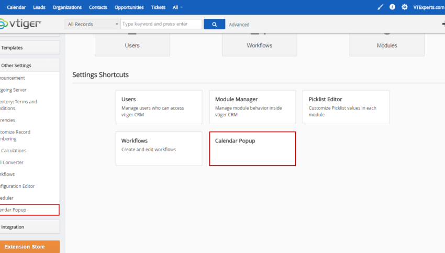The height and width of the screenshot is (253, 445).
Task: Open Customize Record Numbering sidebar item
Action: click(15, 136)
